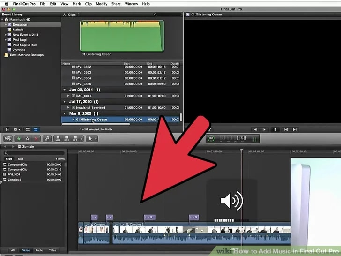This screenshot has height=256, width=341.
Task: Switch Event Browser to list view
Action: (36, 129)
